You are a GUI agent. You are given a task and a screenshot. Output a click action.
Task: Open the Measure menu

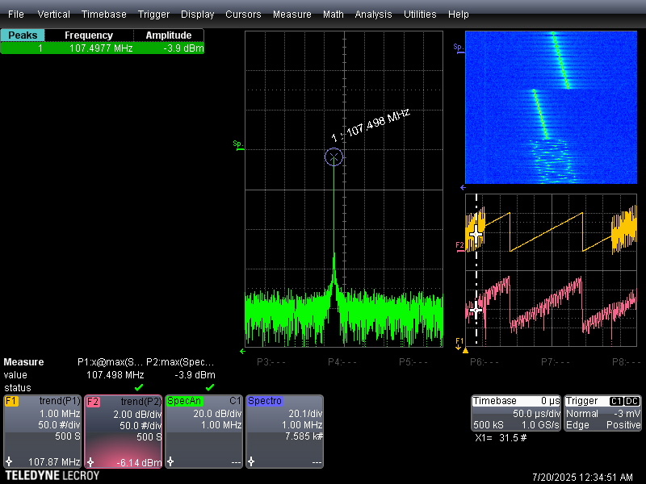tap(292, 15)
